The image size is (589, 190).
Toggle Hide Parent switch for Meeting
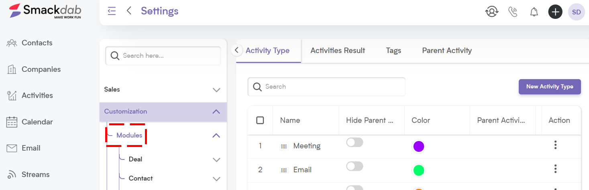pos(355,142)
